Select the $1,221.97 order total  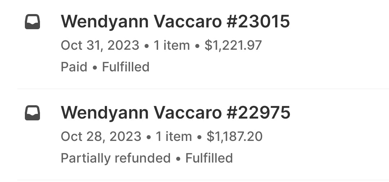pos(233,45)
